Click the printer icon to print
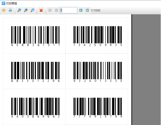This screenshot has height=125, width=161. (10, 10)
